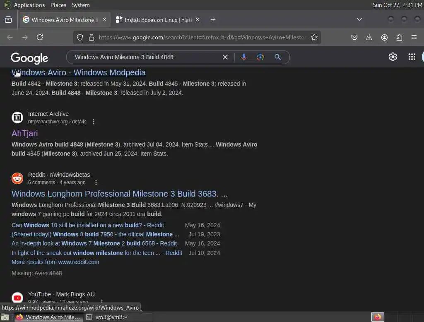424x322 pixels.
Task: Open the tracking protection shield icon
Action: coord(80,37)
